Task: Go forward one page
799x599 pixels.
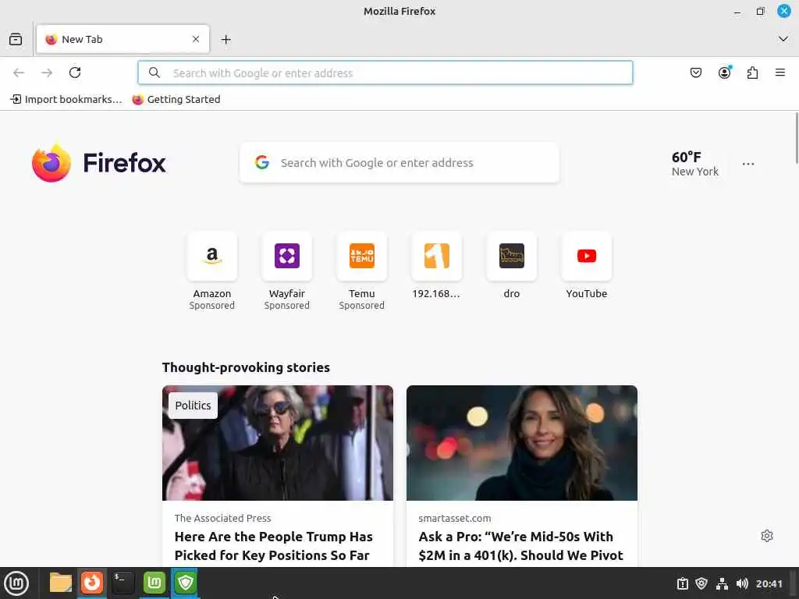Action: (x=47, y=73)
